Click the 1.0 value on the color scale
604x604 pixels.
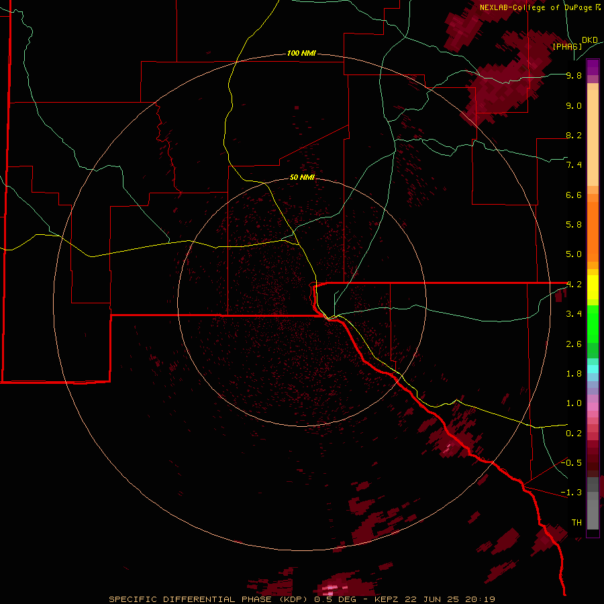574,403
